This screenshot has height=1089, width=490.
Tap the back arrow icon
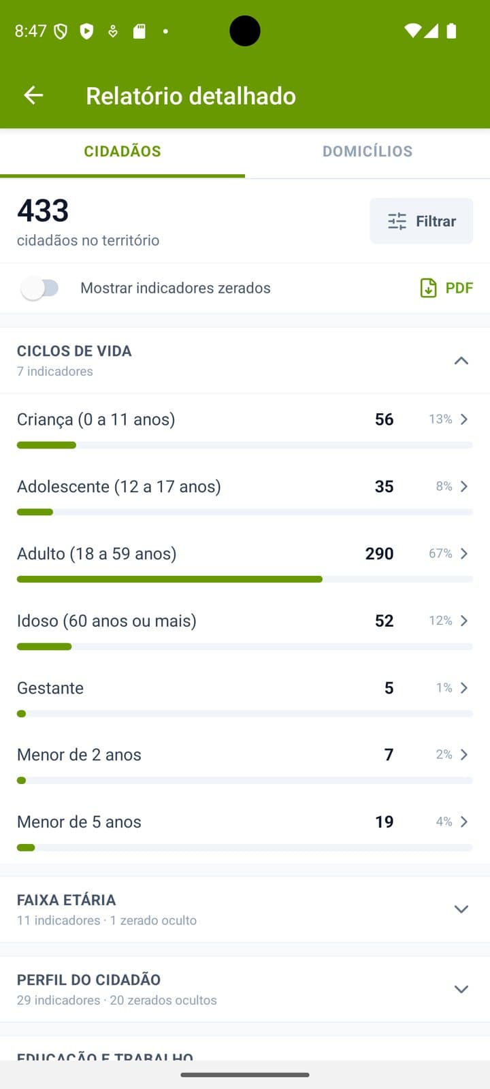(x=33, y=95)
